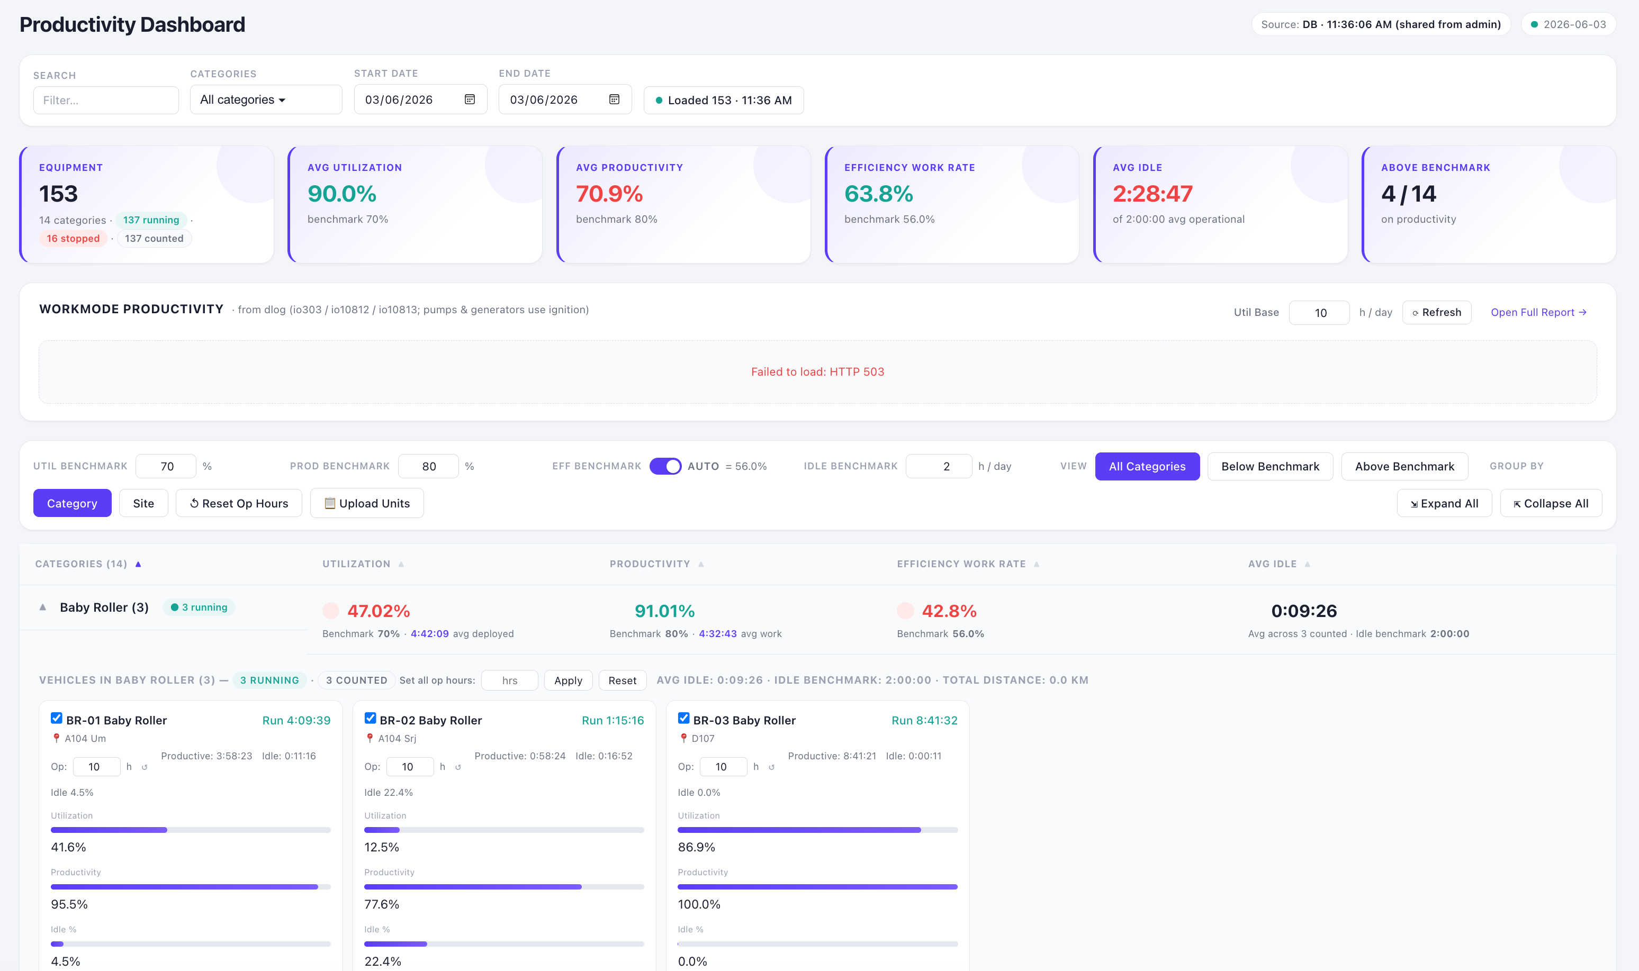Image resolution: width=1639 pixels, height=971 pixels.
Task: Click the Upload Units button
Action: (366, 503)
